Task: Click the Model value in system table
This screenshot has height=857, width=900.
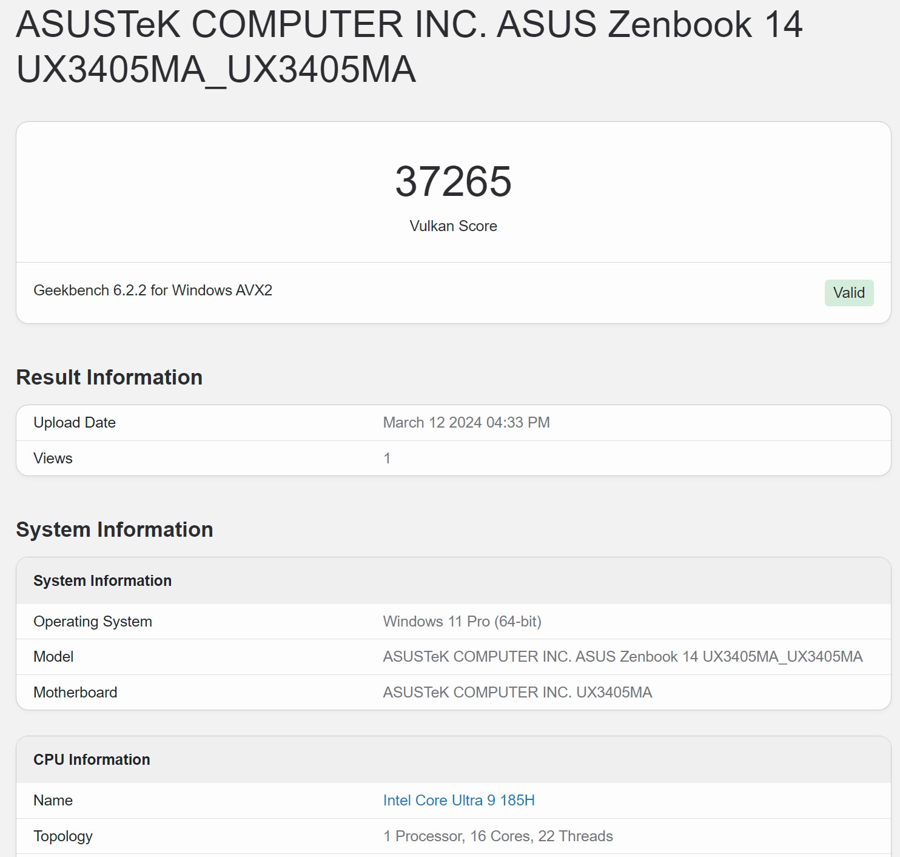Action: tap(622, 657)
